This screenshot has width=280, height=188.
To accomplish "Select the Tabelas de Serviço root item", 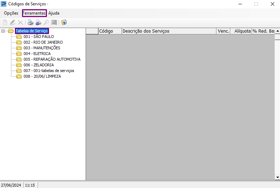I will [x=32, y=31].
